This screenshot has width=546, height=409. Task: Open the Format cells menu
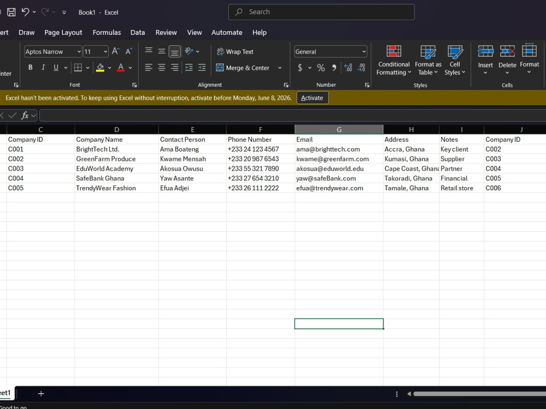click(x=529, y=59)
